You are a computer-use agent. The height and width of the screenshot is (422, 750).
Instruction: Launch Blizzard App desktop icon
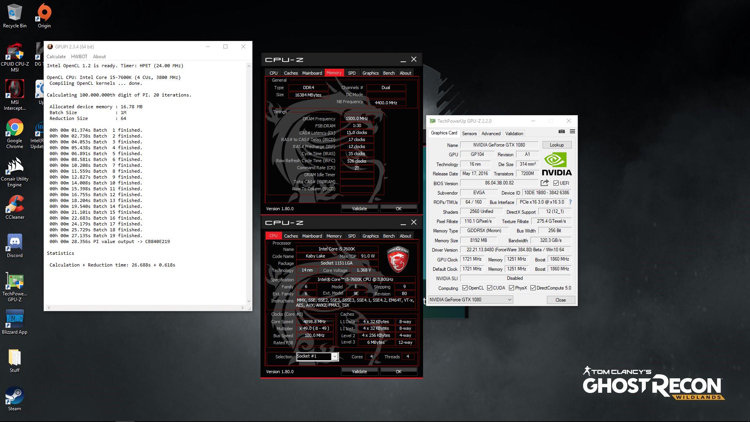tap(15, 322)
